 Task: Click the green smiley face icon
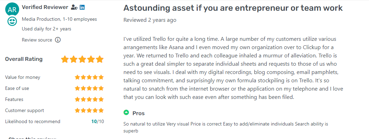pos(12,21)
